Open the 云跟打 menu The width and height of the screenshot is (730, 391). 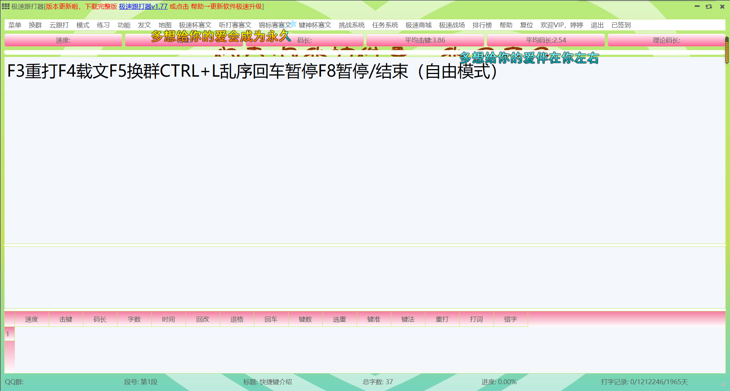click(59, 25)
